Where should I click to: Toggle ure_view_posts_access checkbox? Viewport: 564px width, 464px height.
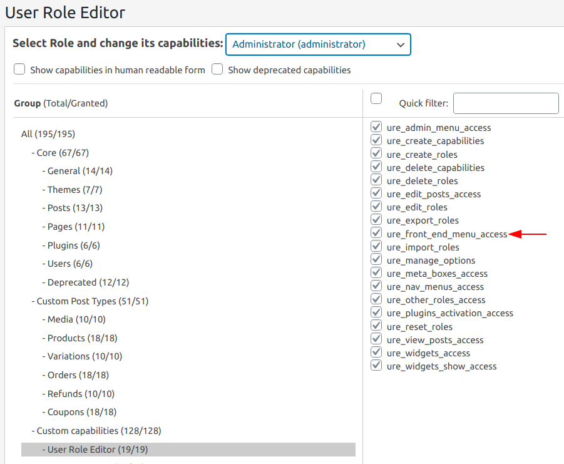(x=376, y=339)
